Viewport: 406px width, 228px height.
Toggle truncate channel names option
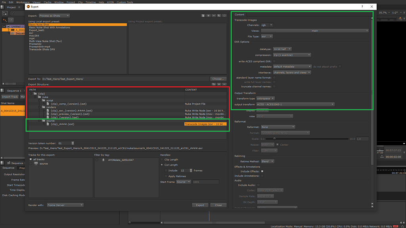pos(274,87)
